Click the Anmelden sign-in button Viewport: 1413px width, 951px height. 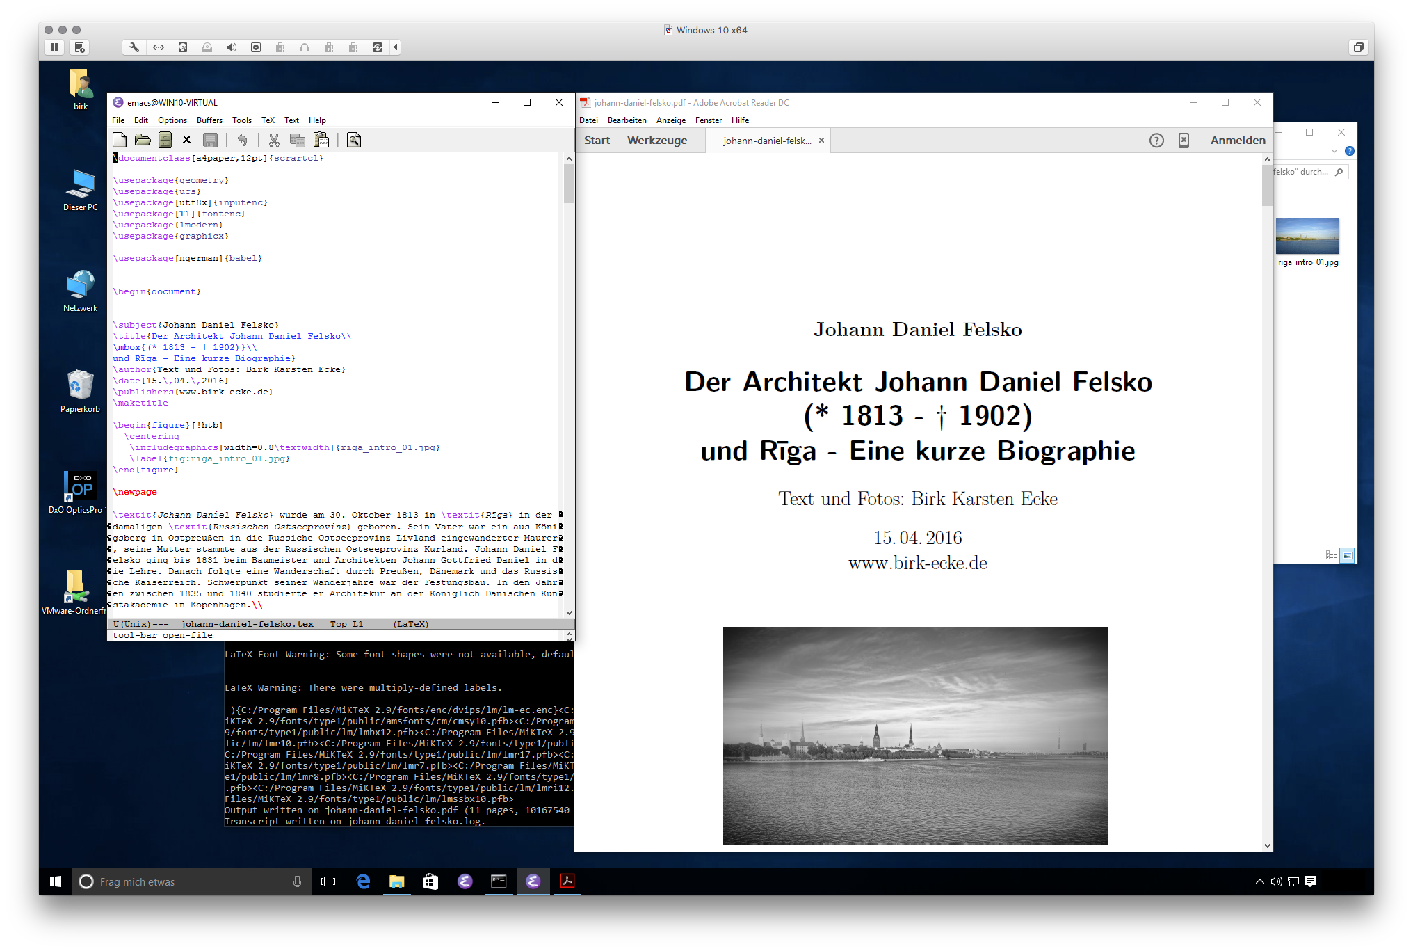pos(1238,141)
